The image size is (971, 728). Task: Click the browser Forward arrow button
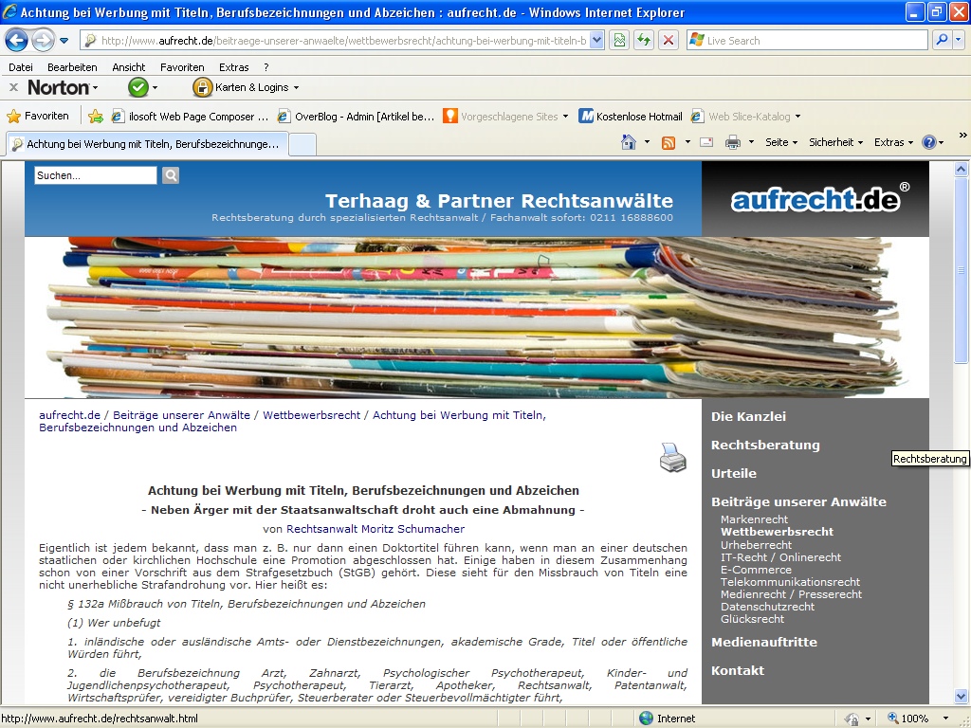(43, 41)
